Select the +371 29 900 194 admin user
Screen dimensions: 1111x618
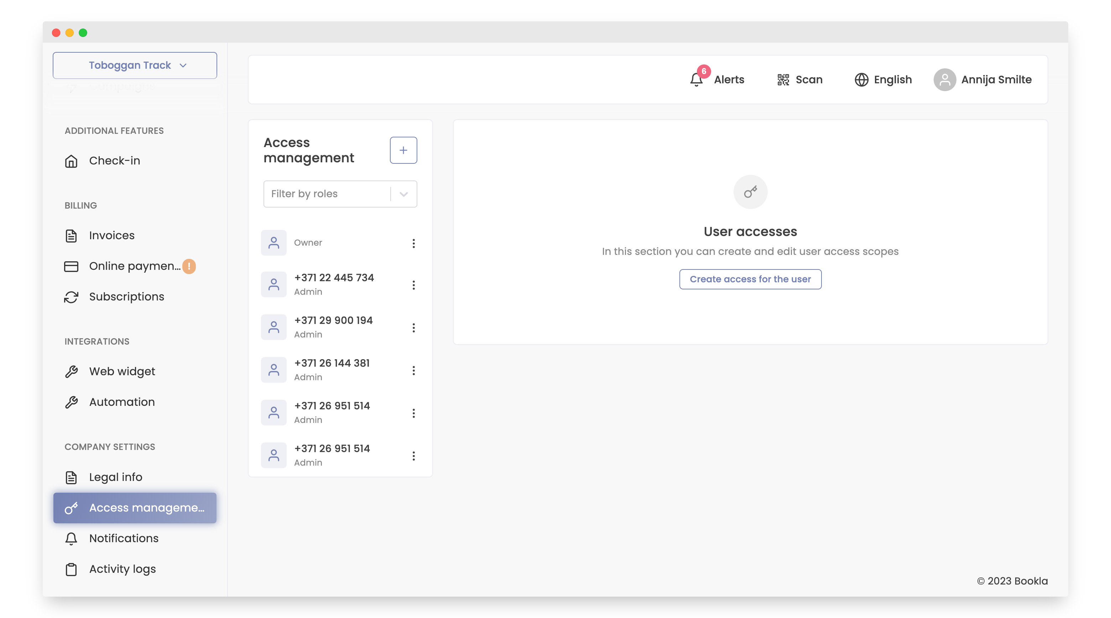click(333, 327)
